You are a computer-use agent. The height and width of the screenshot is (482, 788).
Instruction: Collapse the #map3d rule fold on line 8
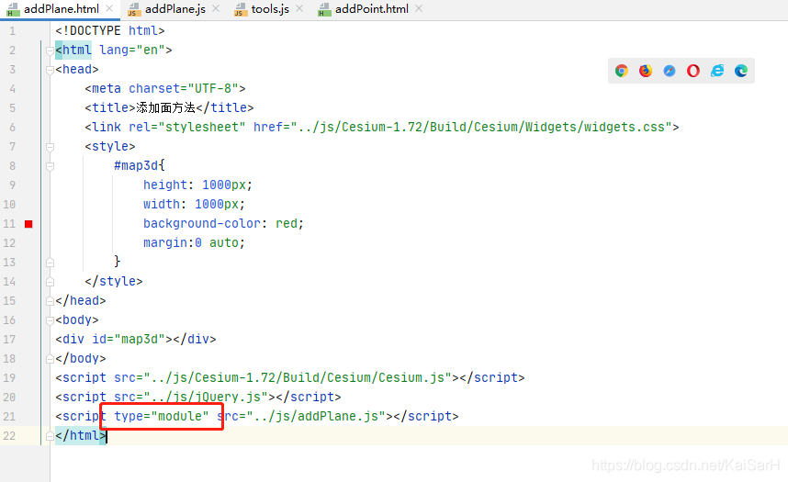(x=50, y=166)
